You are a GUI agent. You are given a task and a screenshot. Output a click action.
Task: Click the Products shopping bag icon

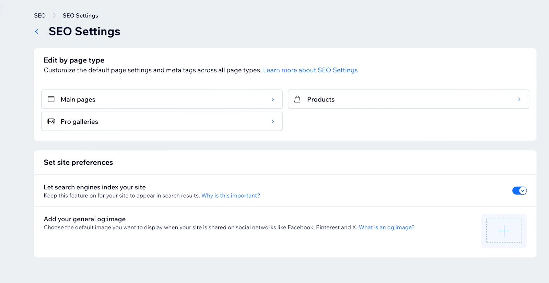pos(297,99)
